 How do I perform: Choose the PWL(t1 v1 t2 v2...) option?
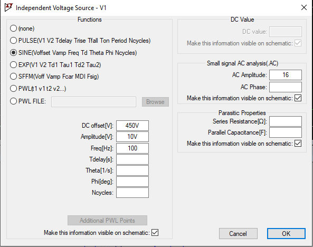(x=13, y=89)
